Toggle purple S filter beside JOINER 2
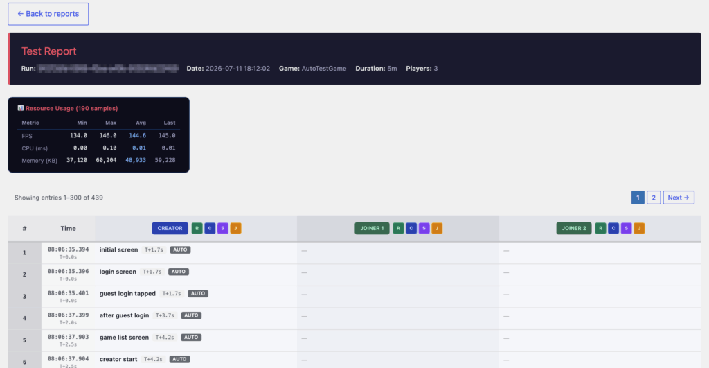The image size is (709, 368). (626, 228)
